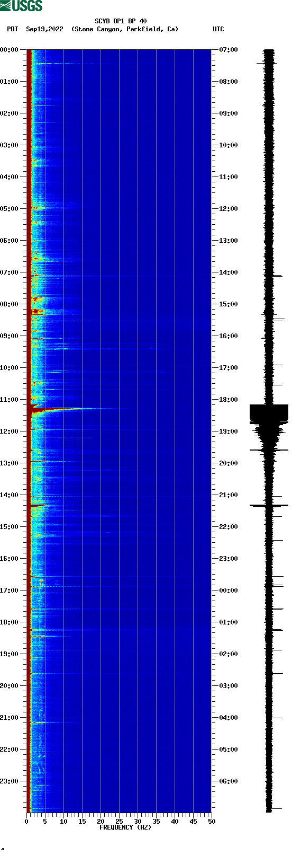The width and height of the screenshot is (292, 855).
Task: Click the UTC time label '00:00'
Action: coord(229,590)
